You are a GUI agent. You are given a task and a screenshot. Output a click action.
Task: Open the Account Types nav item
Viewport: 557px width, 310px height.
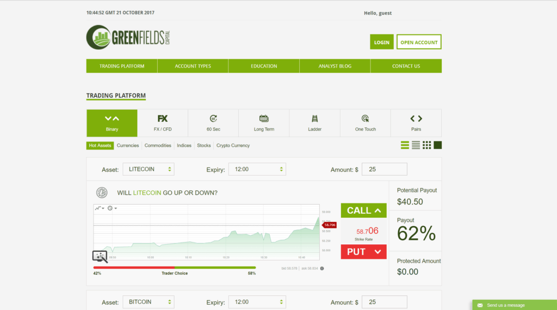pyautogui.click(x=193, y=66)
